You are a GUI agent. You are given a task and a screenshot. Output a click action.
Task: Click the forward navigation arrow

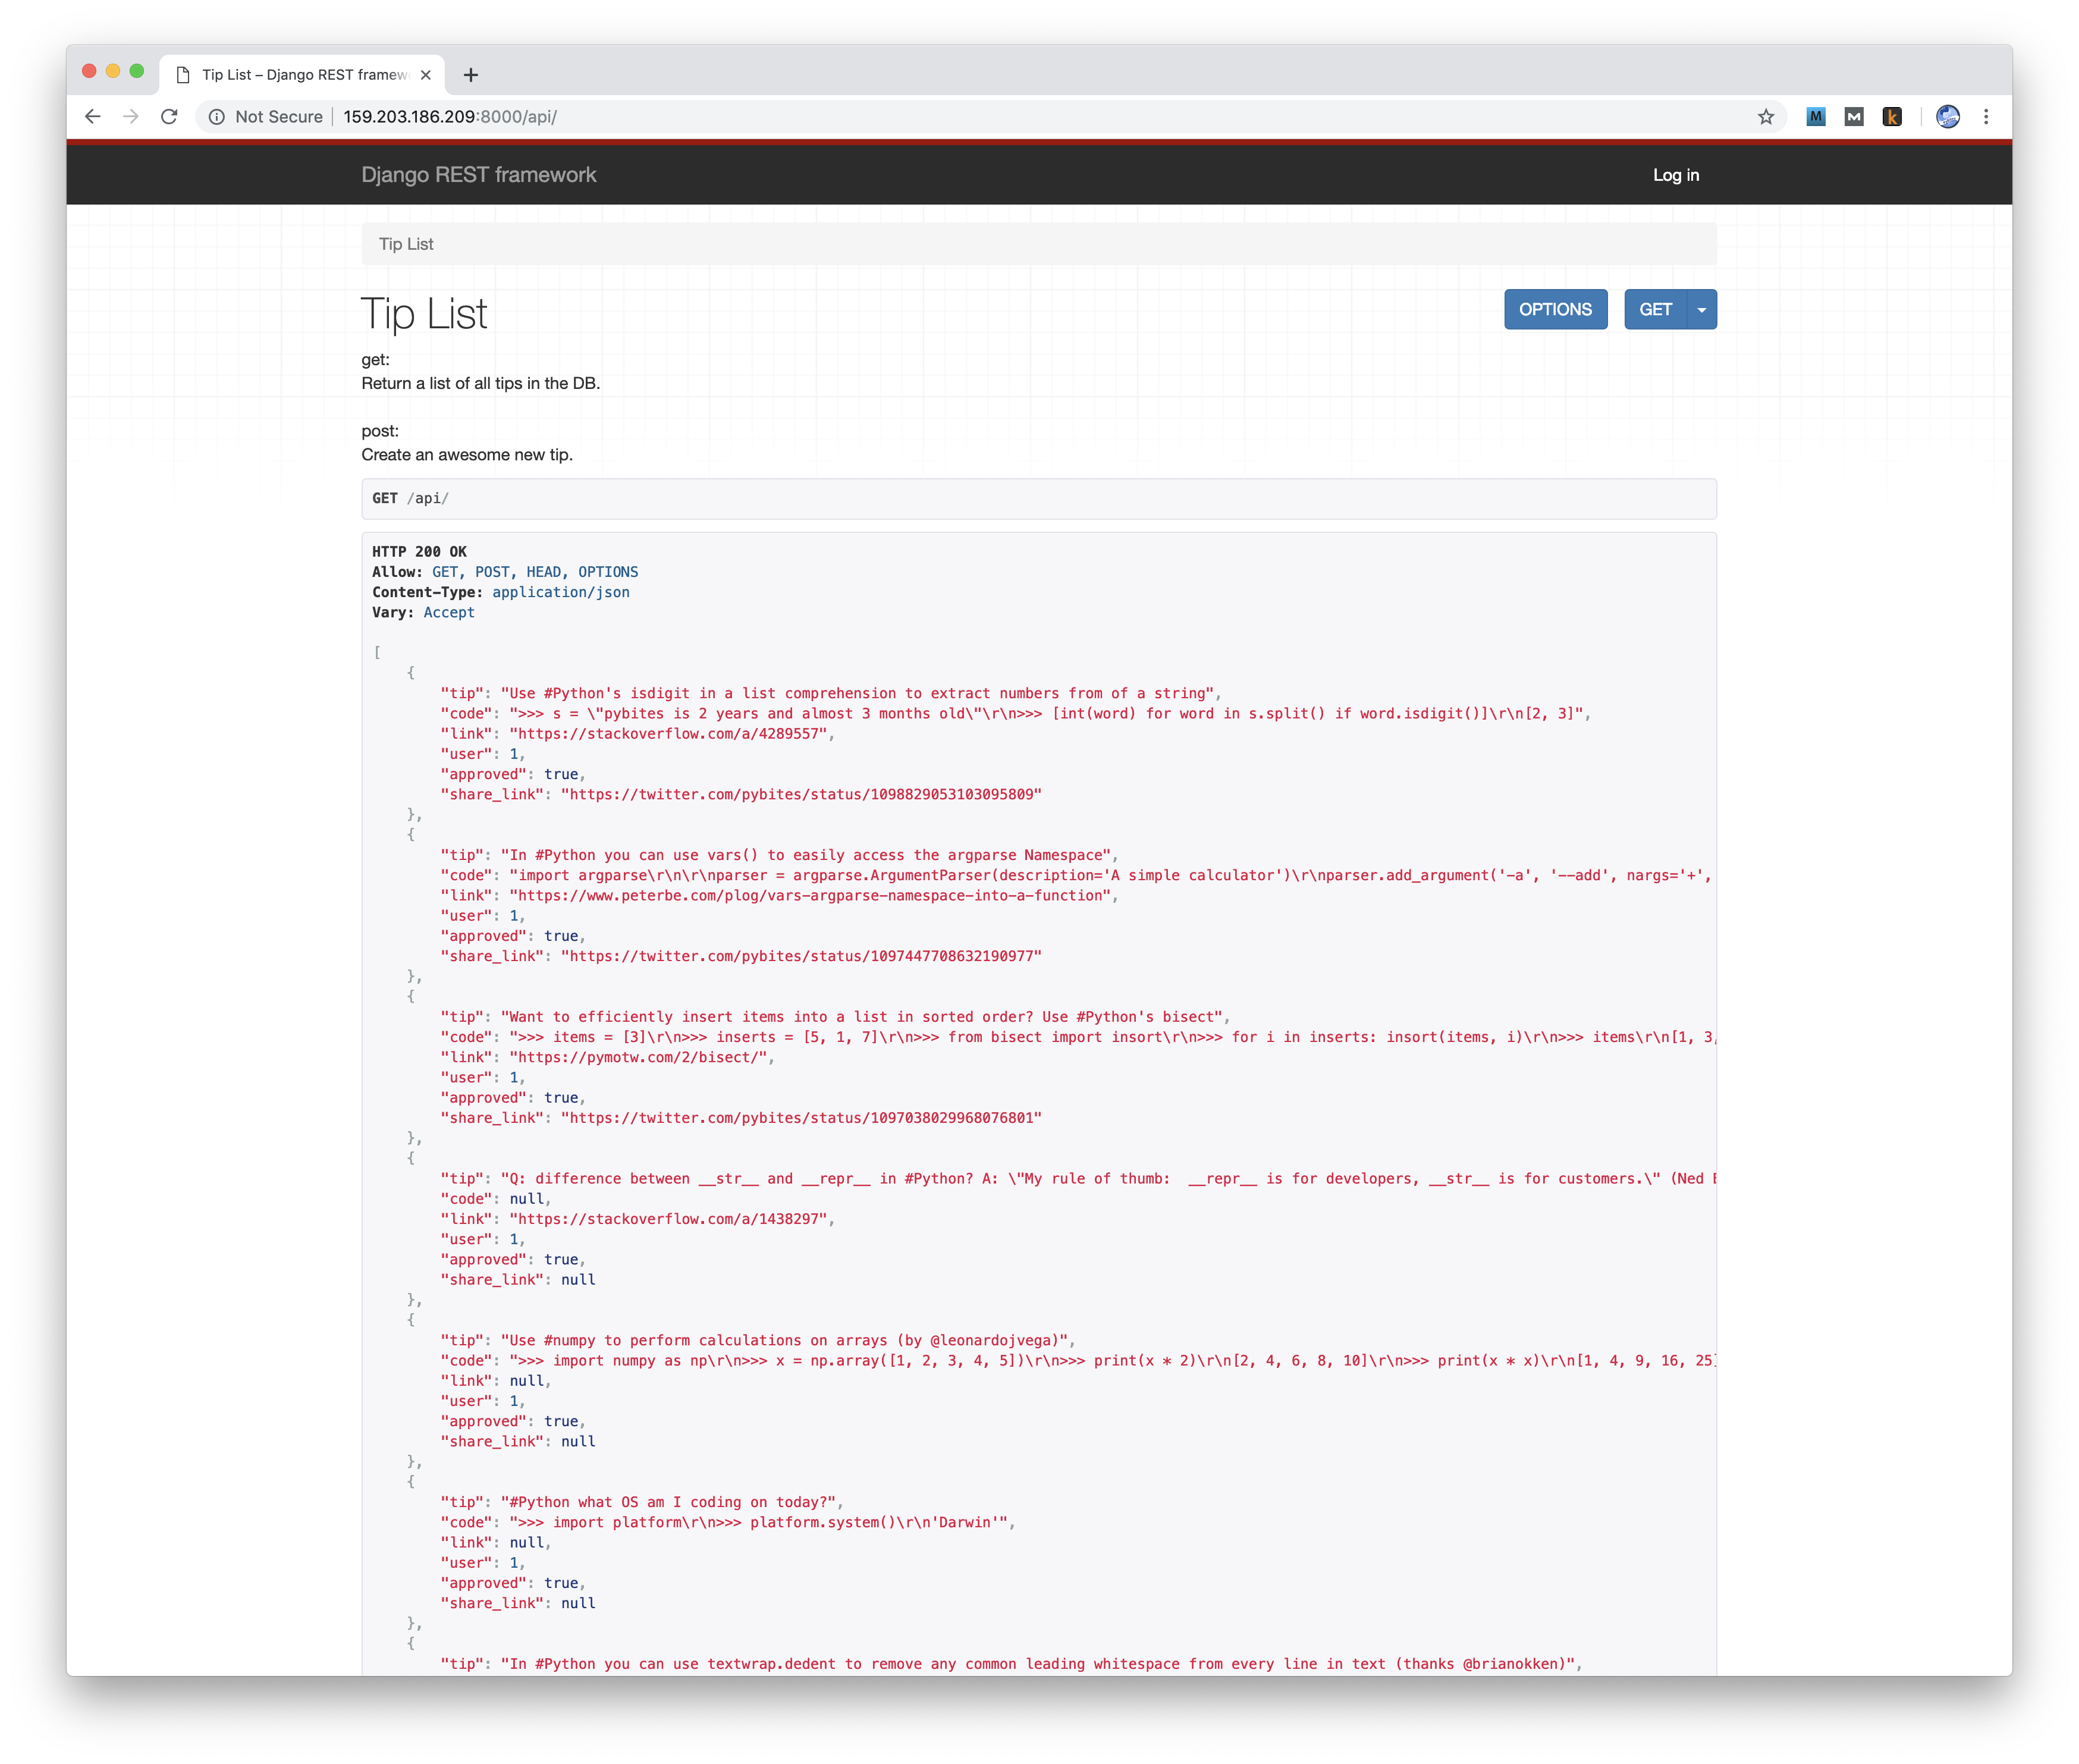(131, 116)
